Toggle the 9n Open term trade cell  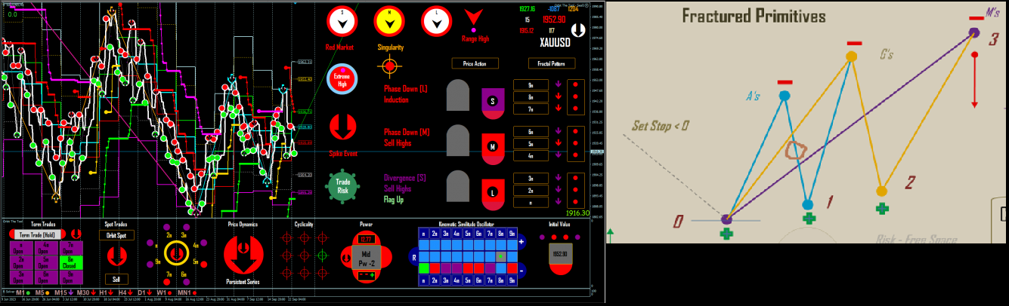(x=71, y=277)
